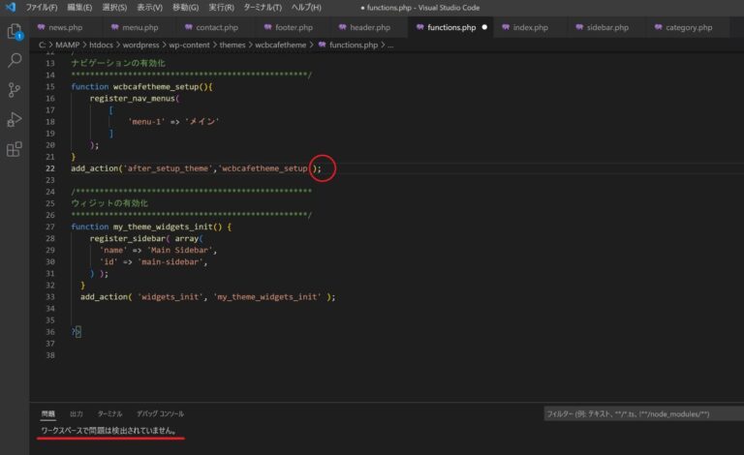744x455 pixels.
Task: Click breadcrumb drive C:
Action: [42, 45]
